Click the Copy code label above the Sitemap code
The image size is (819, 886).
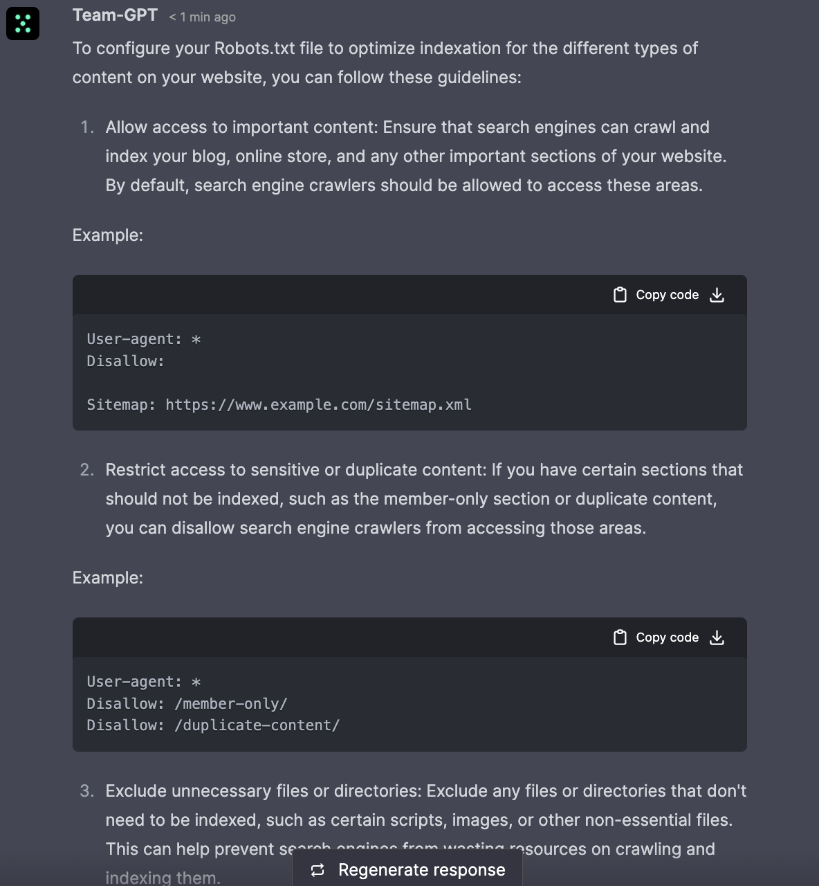(667, 295)
